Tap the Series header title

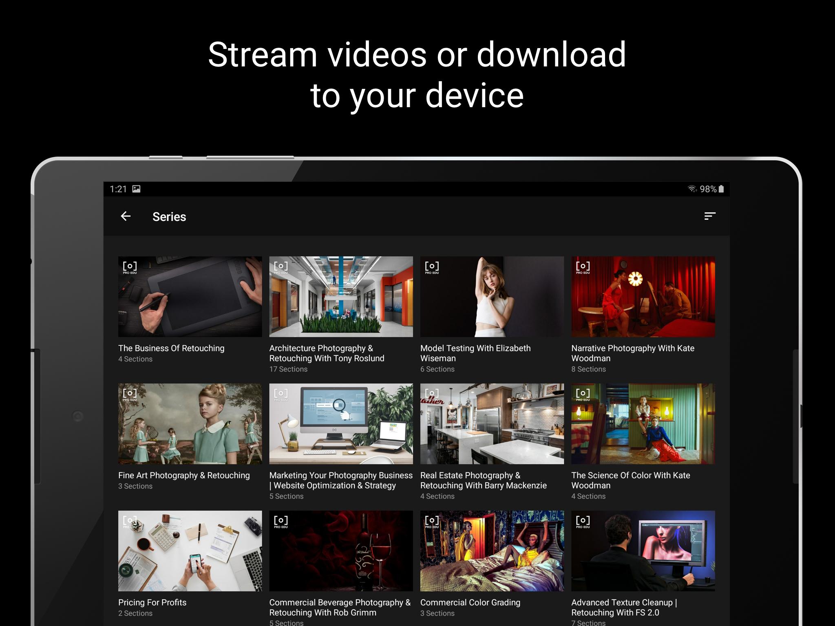tap(169, 217)
